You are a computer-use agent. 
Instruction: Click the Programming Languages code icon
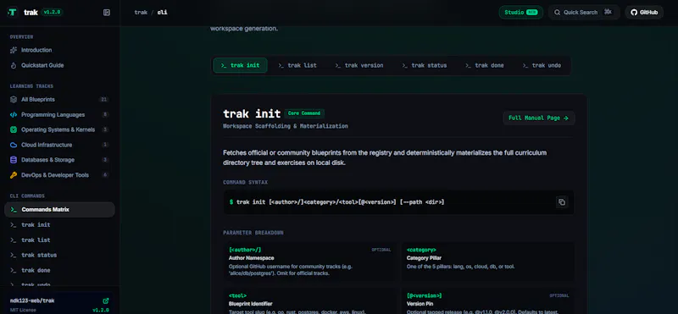click(x=14, y=115)
